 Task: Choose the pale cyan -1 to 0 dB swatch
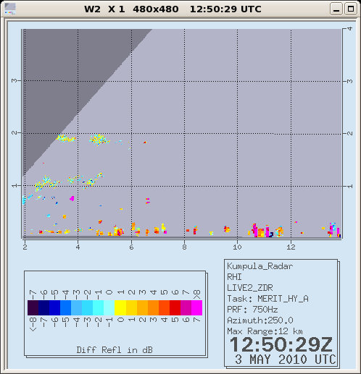(109, 307)
